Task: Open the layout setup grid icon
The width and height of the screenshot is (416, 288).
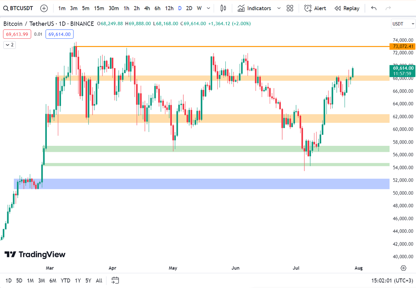Action: (x=290, y=8)
